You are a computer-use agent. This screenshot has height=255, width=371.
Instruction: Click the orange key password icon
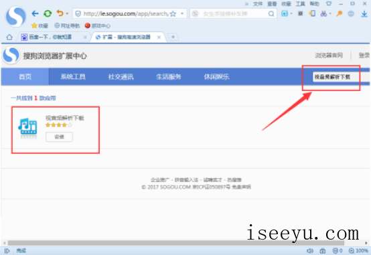[340, 13]
